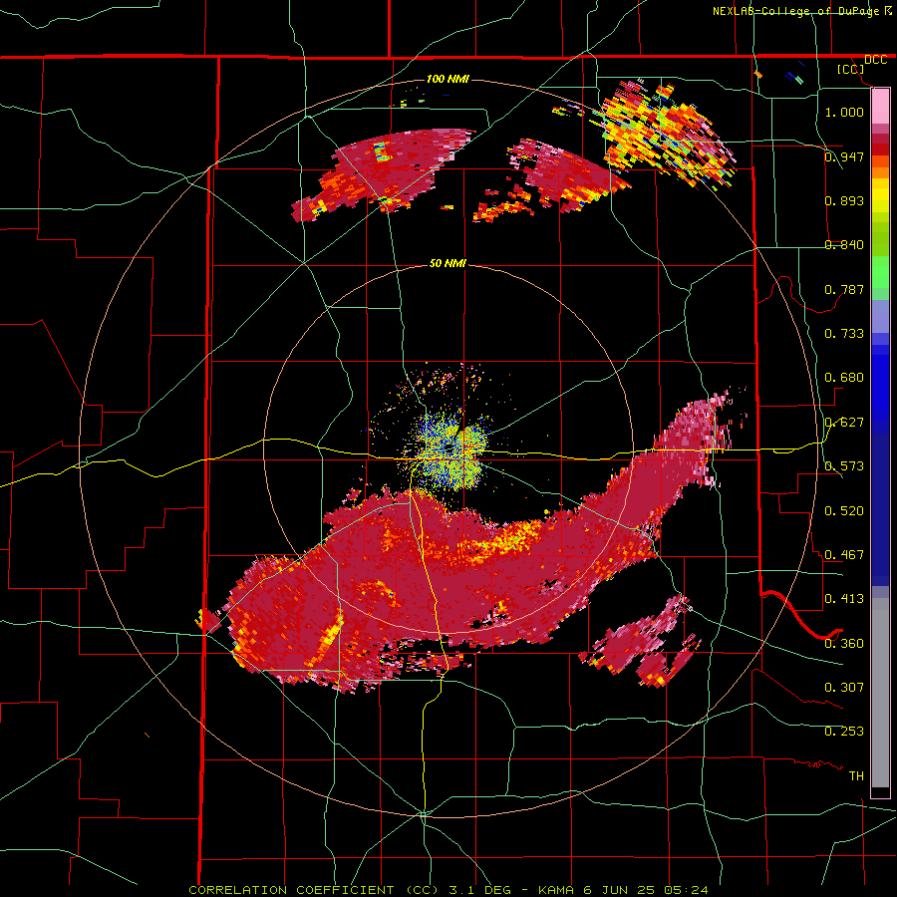Screen dimensions: 897x897
Task: Click the [CC] legend heading
Action: point(850,69)
